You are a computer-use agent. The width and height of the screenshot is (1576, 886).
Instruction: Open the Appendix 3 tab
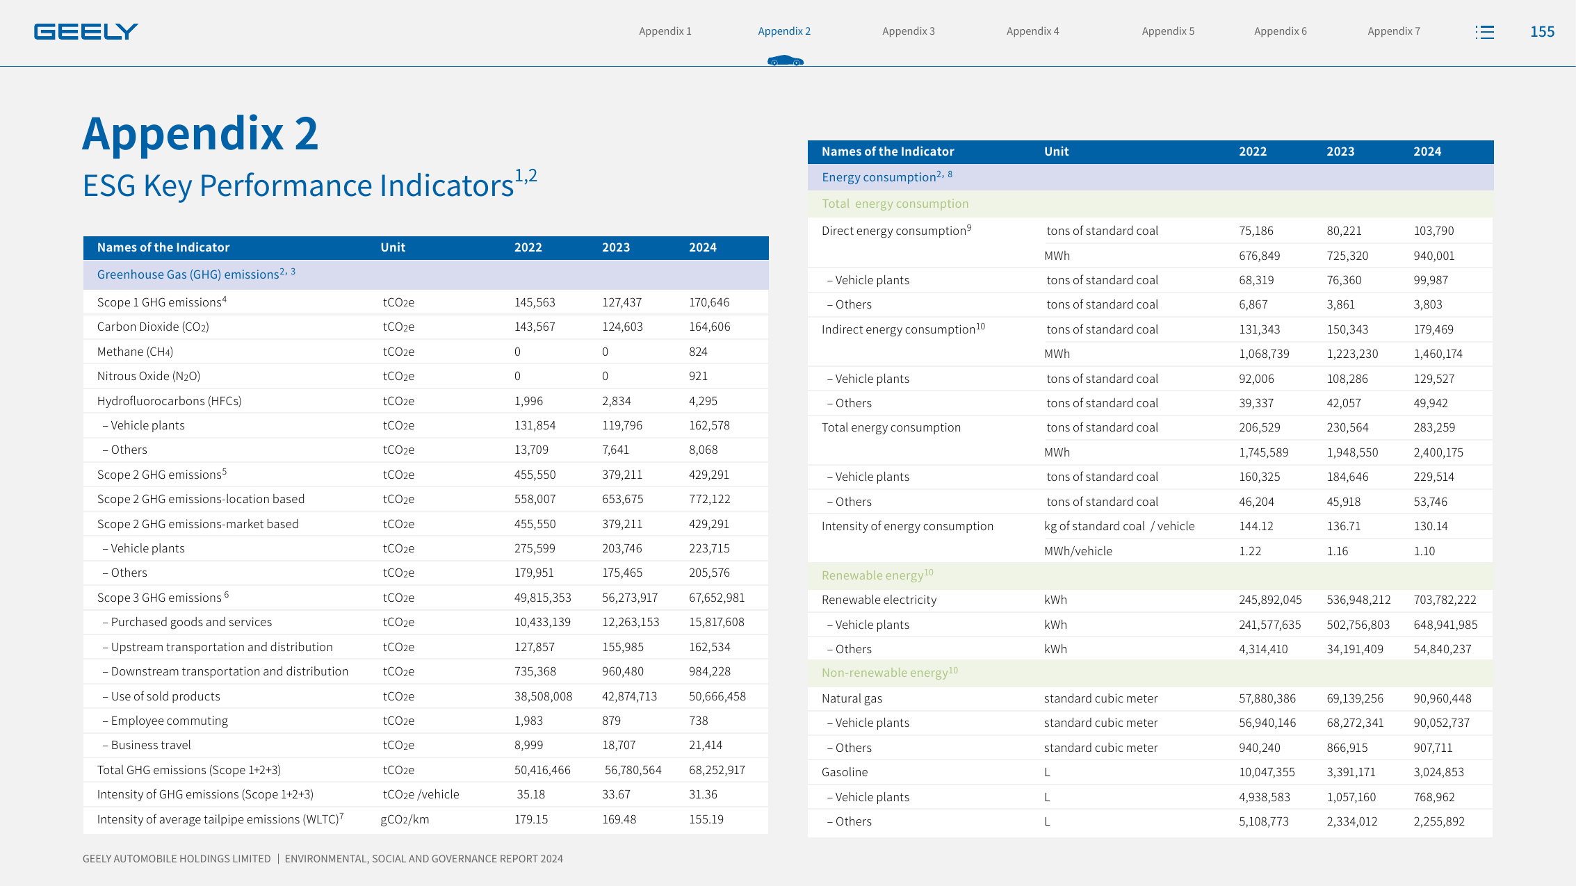point(908,31)
